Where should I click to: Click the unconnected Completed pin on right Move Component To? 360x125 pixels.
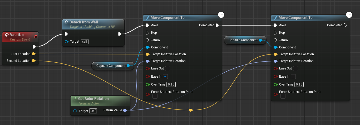coord(345,25)
